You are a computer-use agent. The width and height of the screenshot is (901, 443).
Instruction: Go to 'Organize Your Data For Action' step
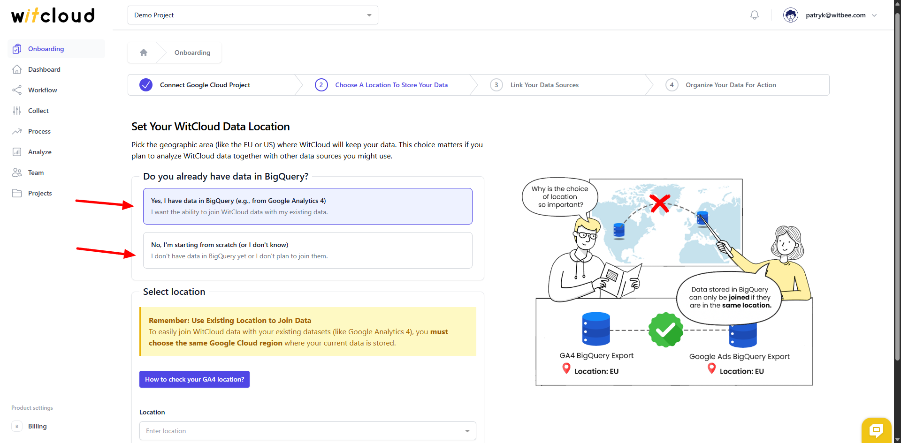731,85
